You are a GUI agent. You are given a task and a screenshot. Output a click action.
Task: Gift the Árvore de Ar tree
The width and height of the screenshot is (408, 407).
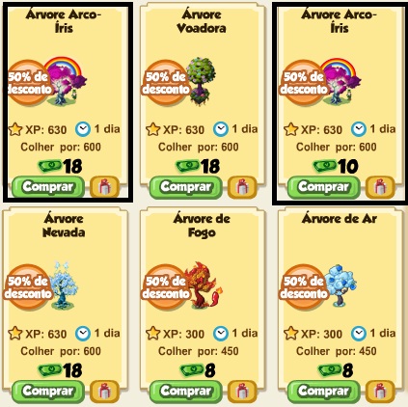point(380,392)
